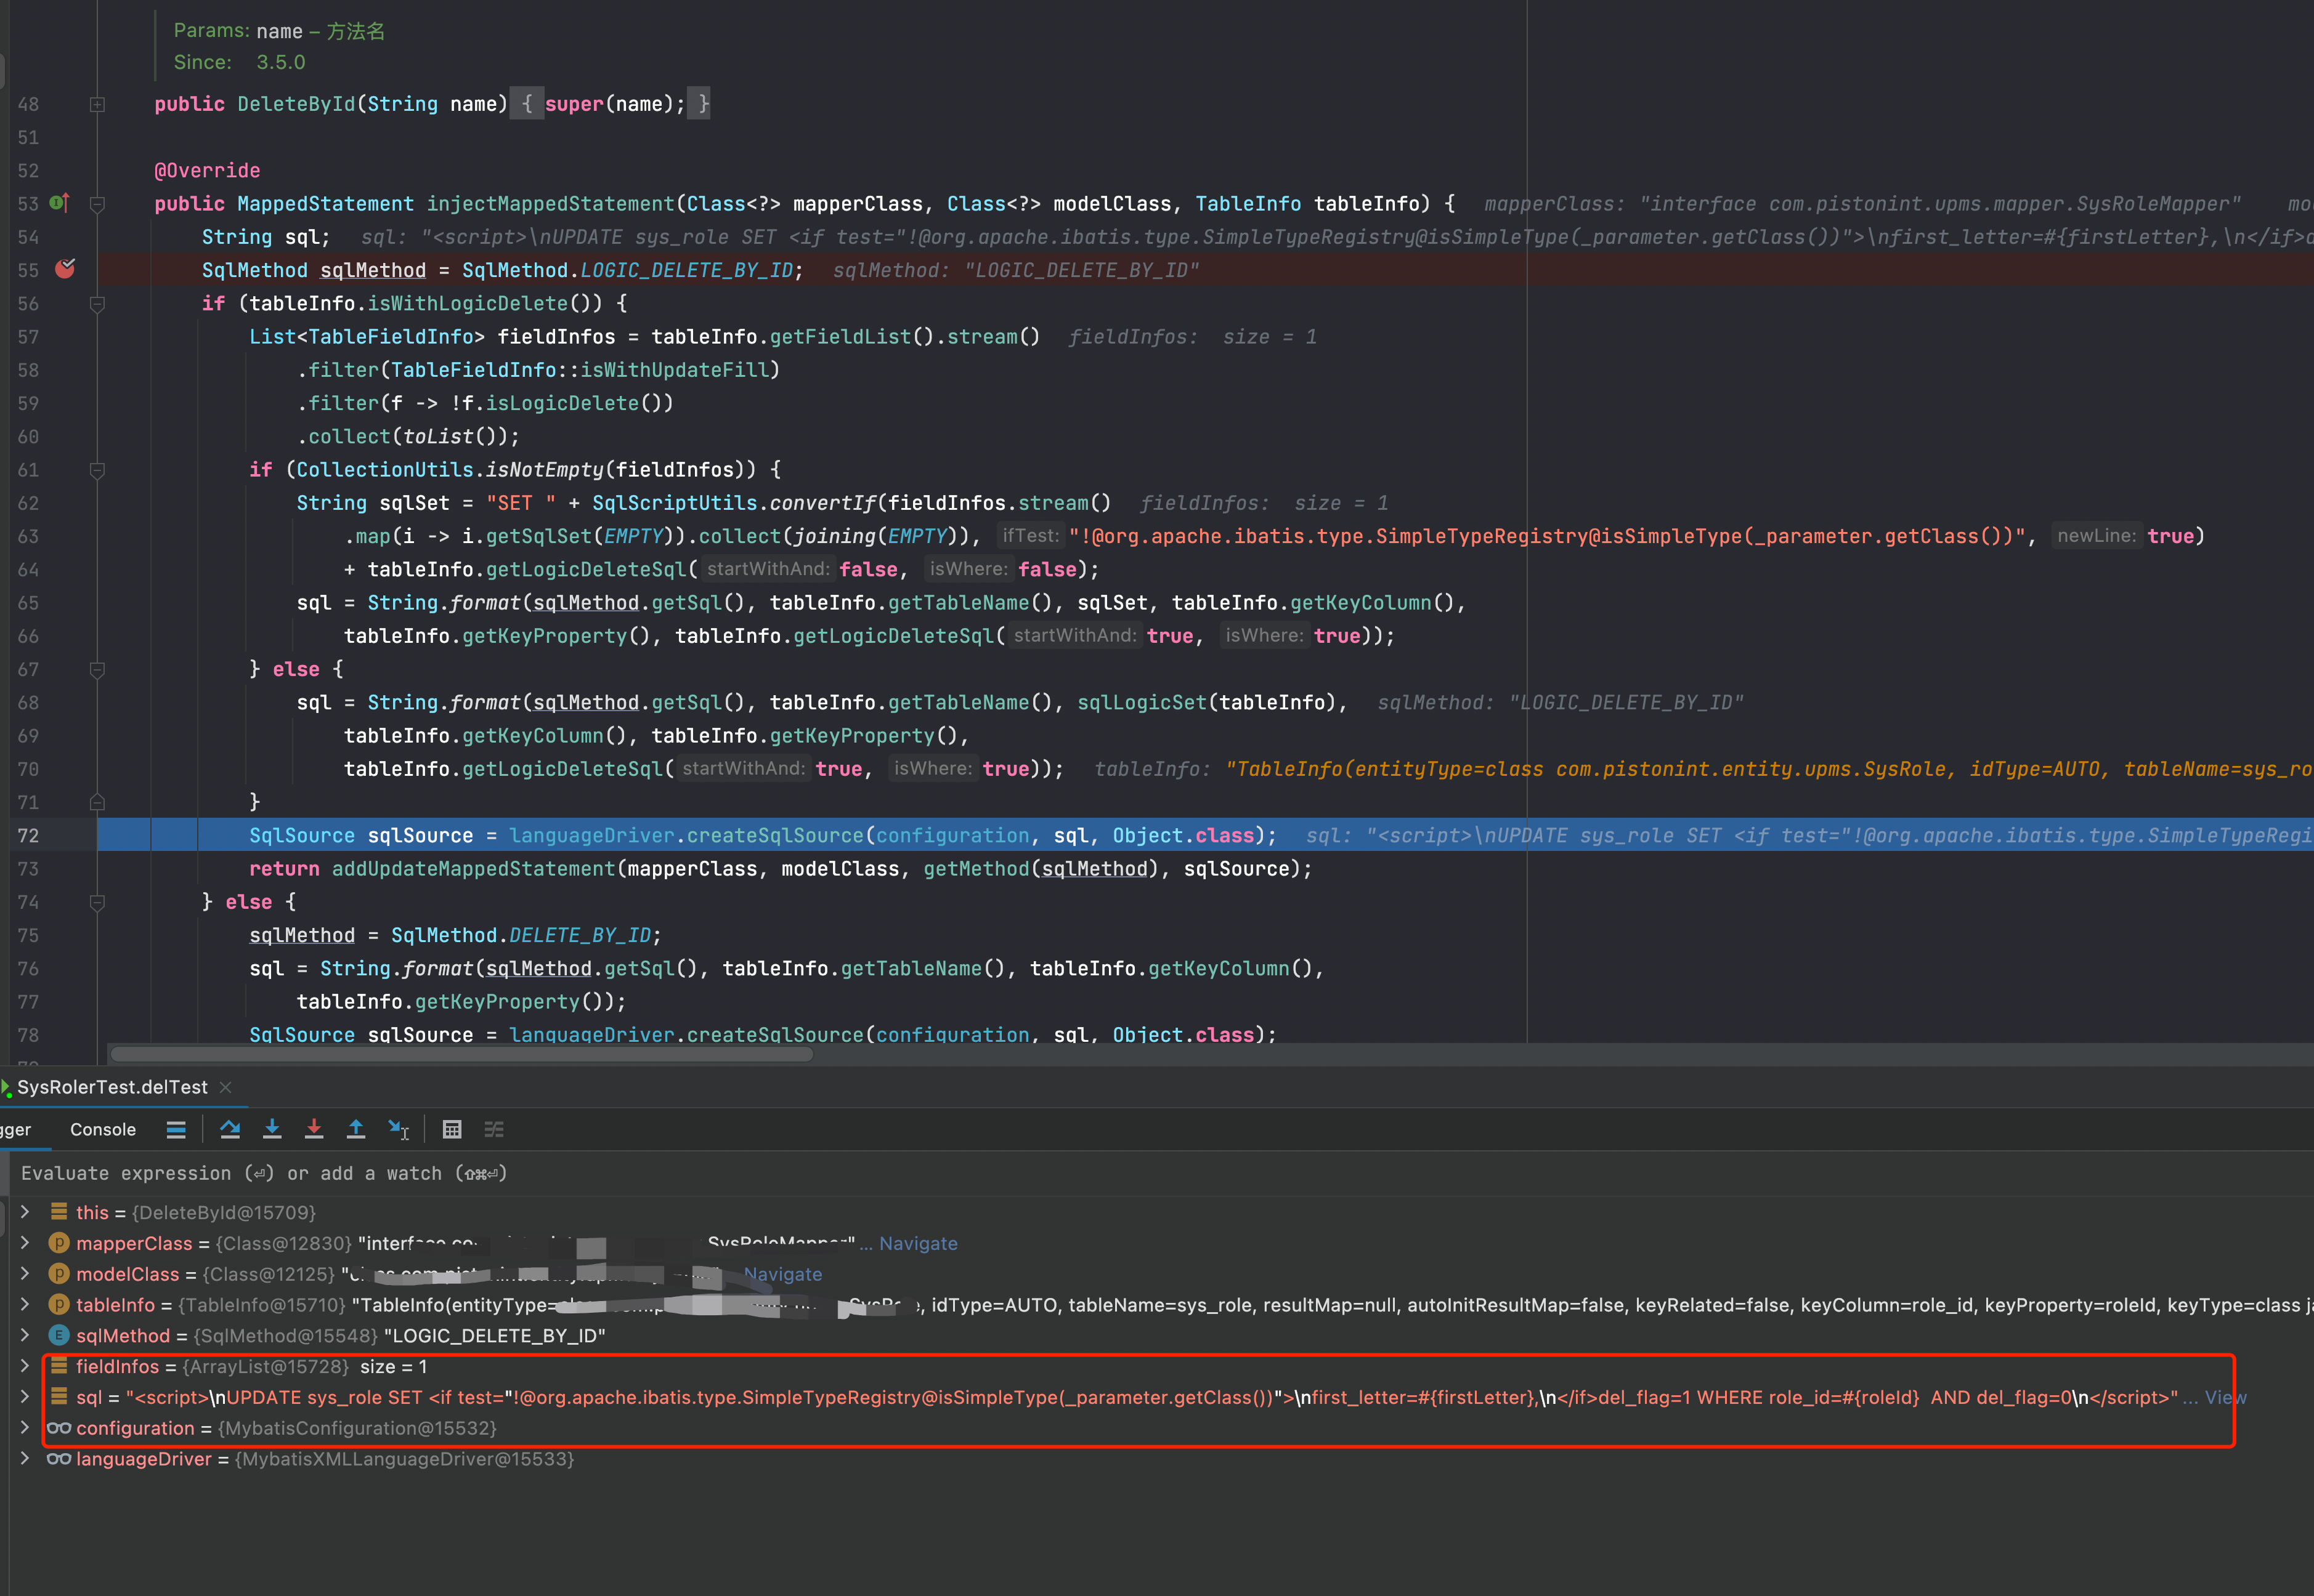Click the Trace Current Stream Chain icon
This screenshot has height=1596, width=2314.
pyautogui.click(x=494, y=1129)
